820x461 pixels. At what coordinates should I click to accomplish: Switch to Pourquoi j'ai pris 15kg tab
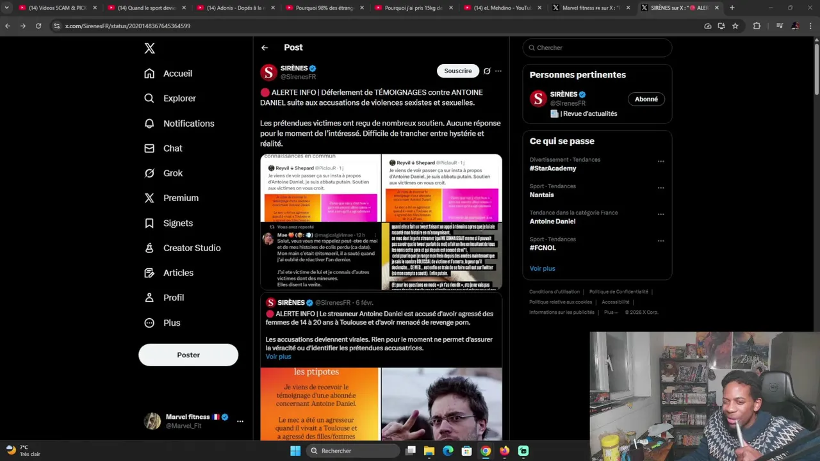(413, 8)
